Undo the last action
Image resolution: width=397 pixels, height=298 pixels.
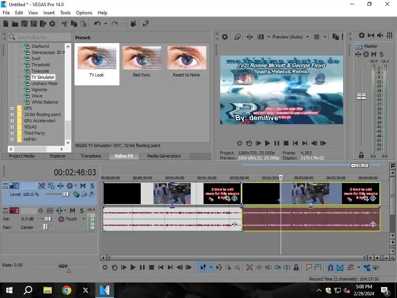pyautogui.click(x=97, y=24)
